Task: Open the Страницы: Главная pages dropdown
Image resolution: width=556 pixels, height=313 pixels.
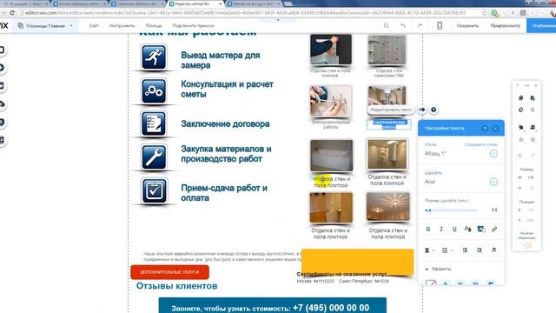Action: [45, 26]
